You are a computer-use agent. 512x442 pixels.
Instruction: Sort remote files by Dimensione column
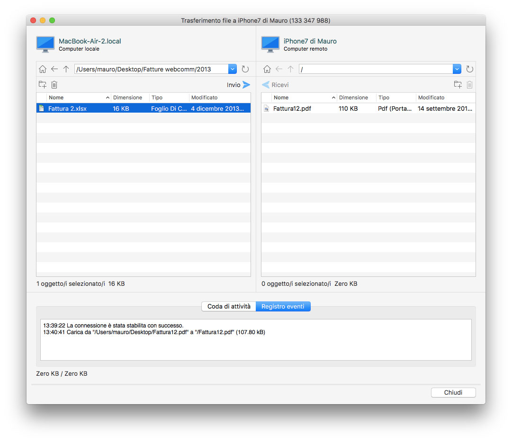pos(356,97)
